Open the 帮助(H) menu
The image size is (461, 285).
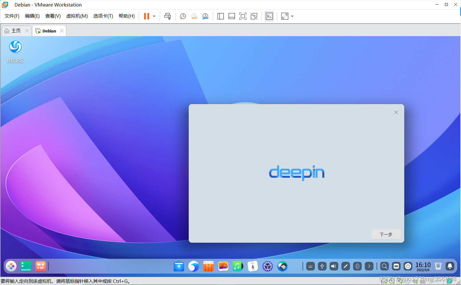(x=127, y=16)
